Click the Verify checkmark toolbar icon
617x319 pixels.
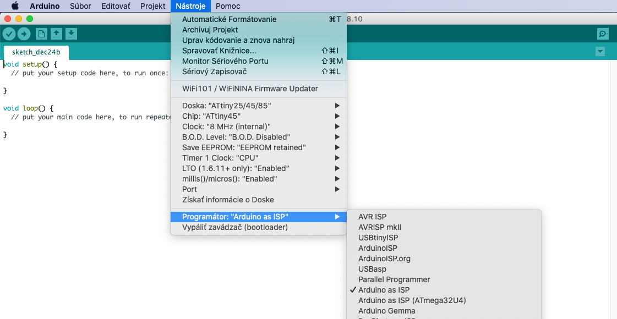click(9, 34)
